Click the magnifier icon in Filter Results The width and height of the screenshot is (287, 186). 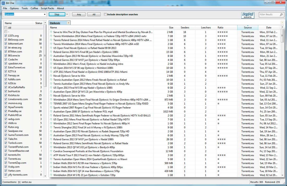coord(281,15)
